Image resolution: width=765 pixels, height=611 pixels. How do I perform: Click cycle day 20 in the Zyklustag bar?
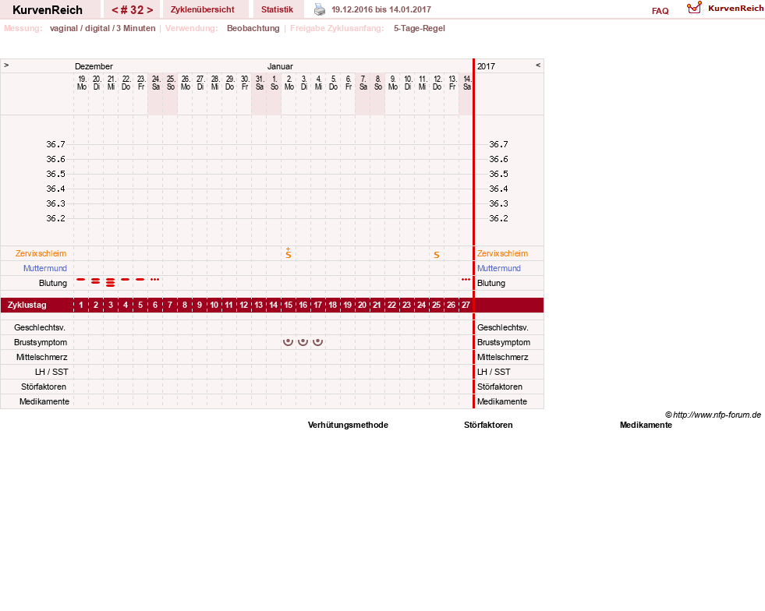click(363, 305)
